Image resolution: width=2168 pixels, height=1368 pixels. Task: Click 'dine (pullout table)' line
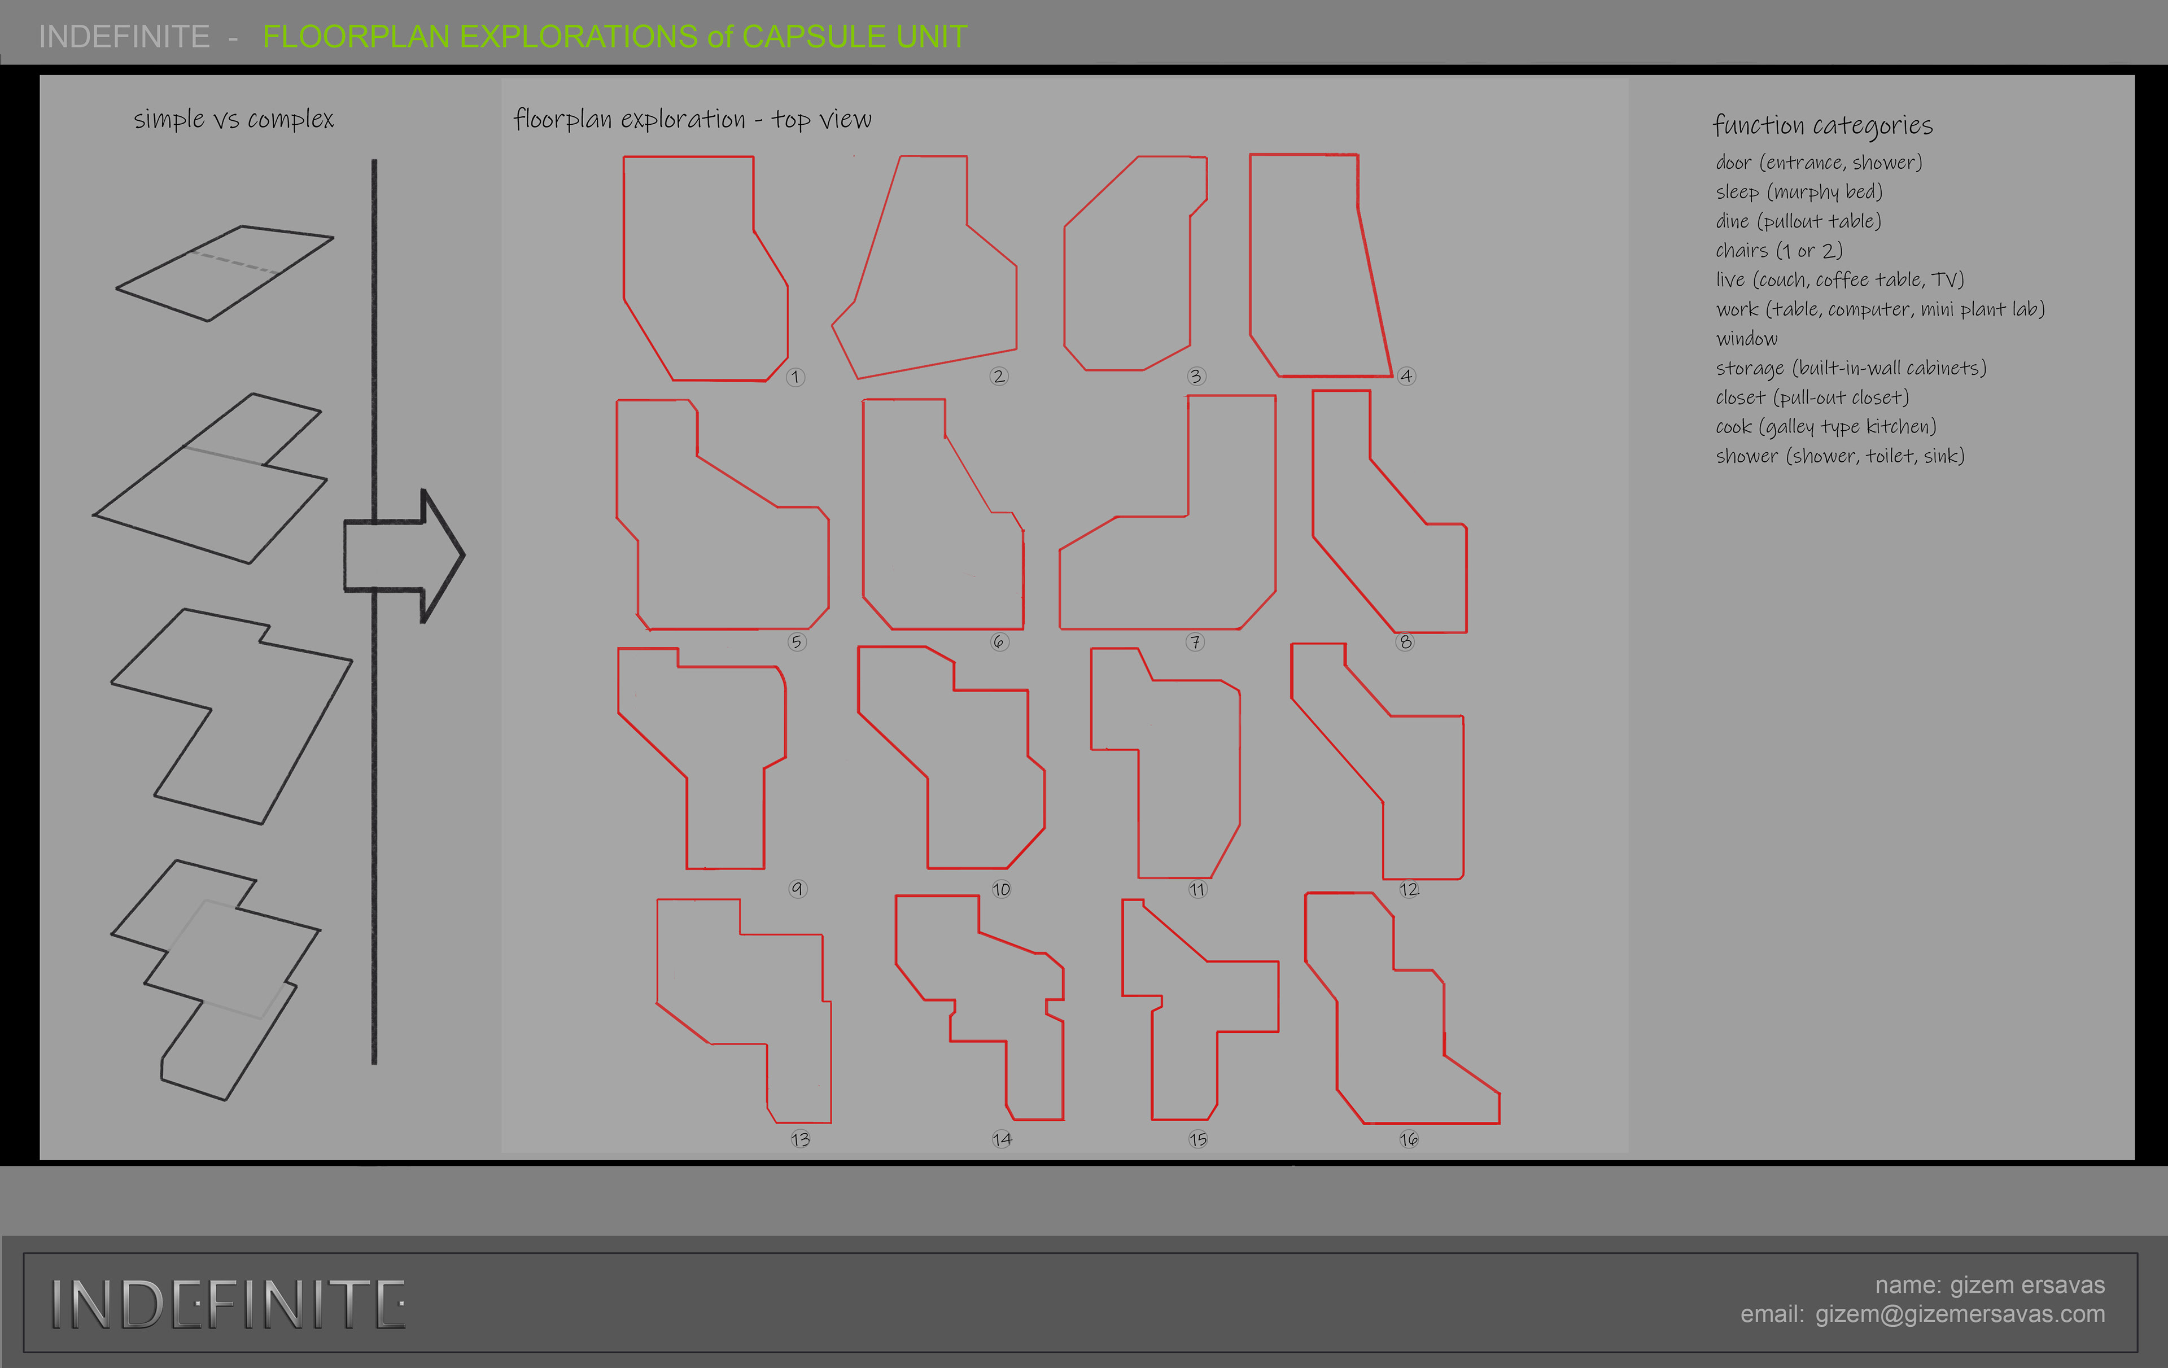click(1798, 221)
